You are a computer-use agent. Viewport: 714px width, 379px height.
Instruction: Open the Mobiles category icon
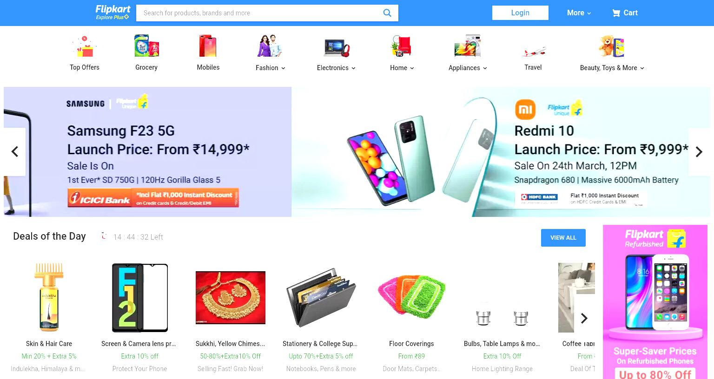(x=208, y=46)
